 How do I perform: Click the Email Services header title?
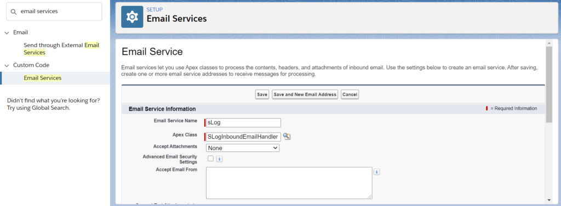click(x=177, y=19)
